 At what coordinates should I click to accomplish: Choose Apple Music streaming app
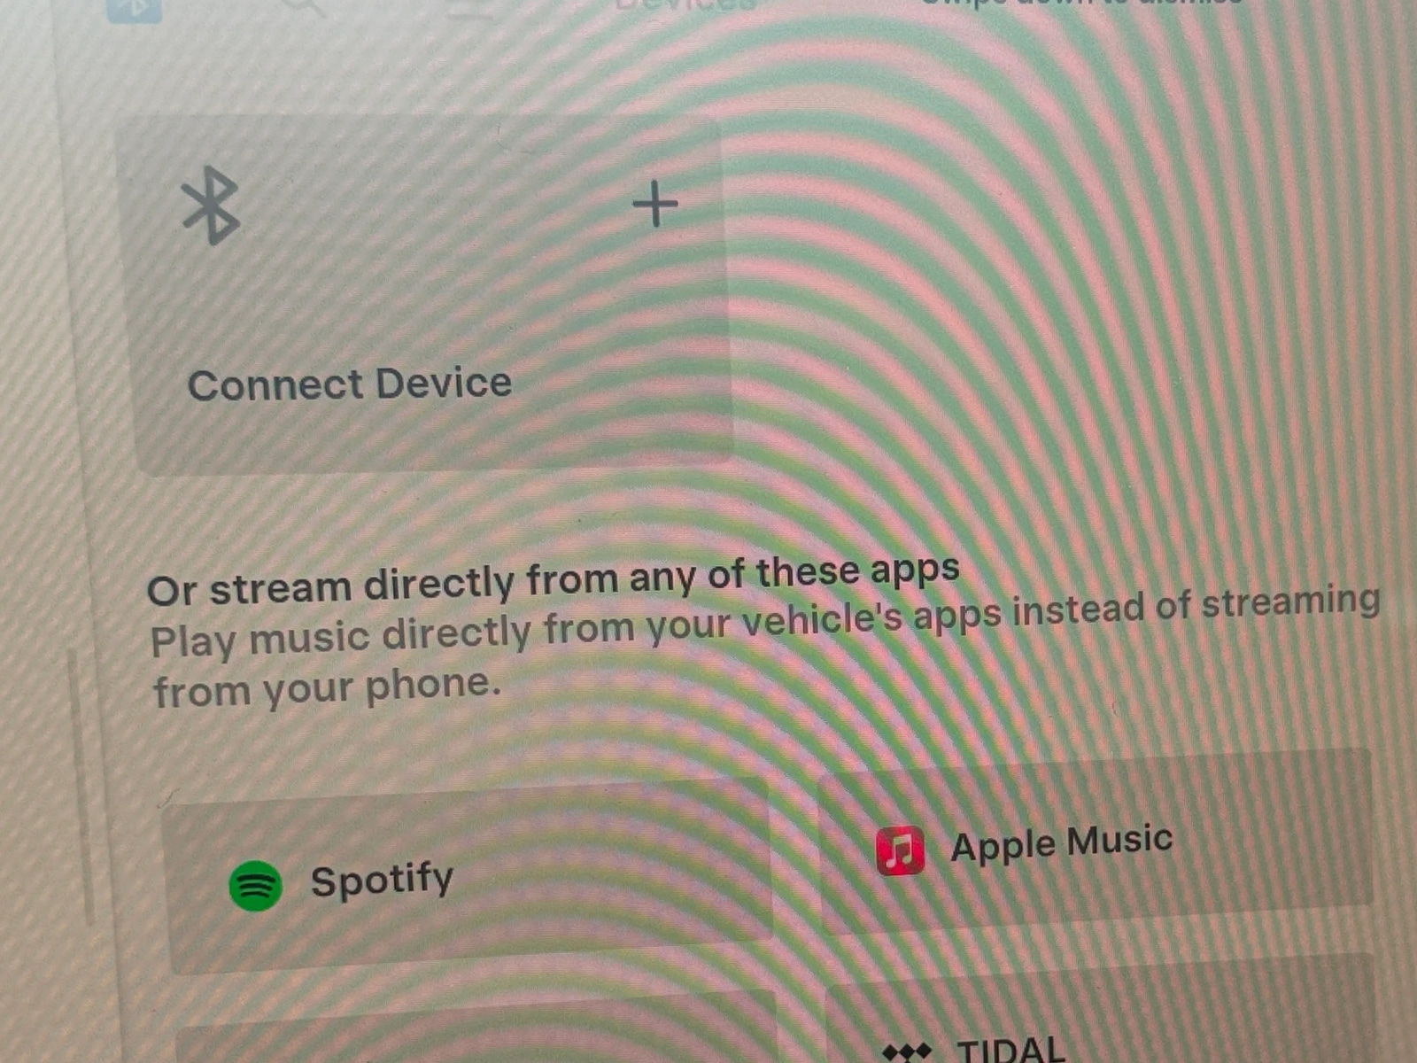(x=1094, y=842)
